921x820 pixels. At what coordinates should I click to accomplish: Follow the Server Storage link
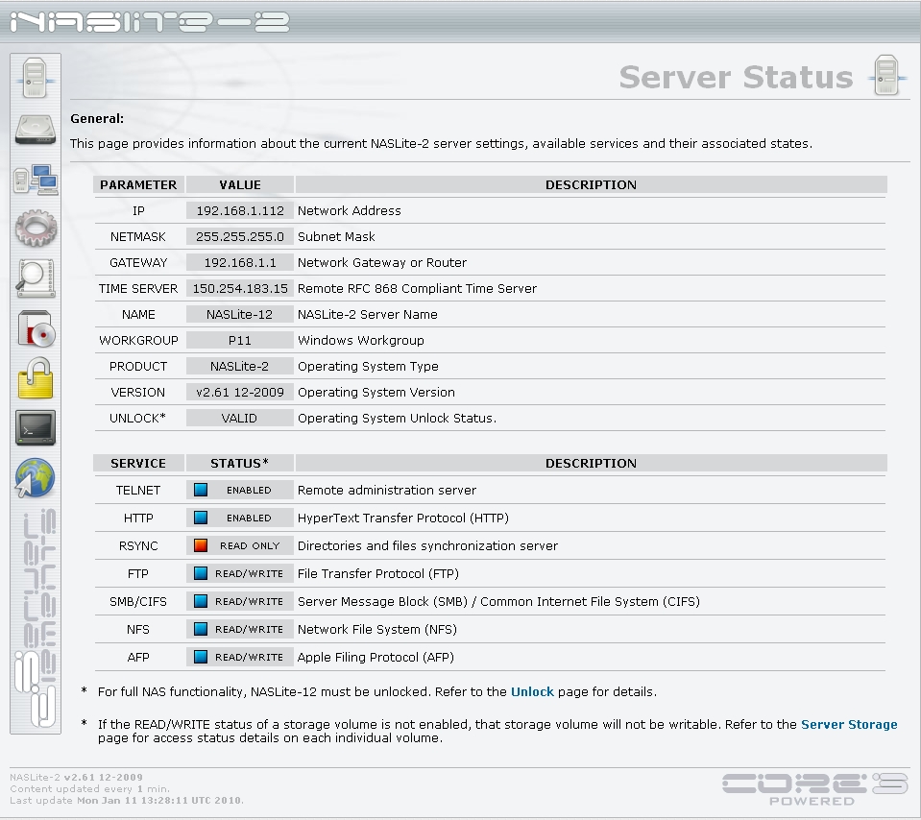849,724
